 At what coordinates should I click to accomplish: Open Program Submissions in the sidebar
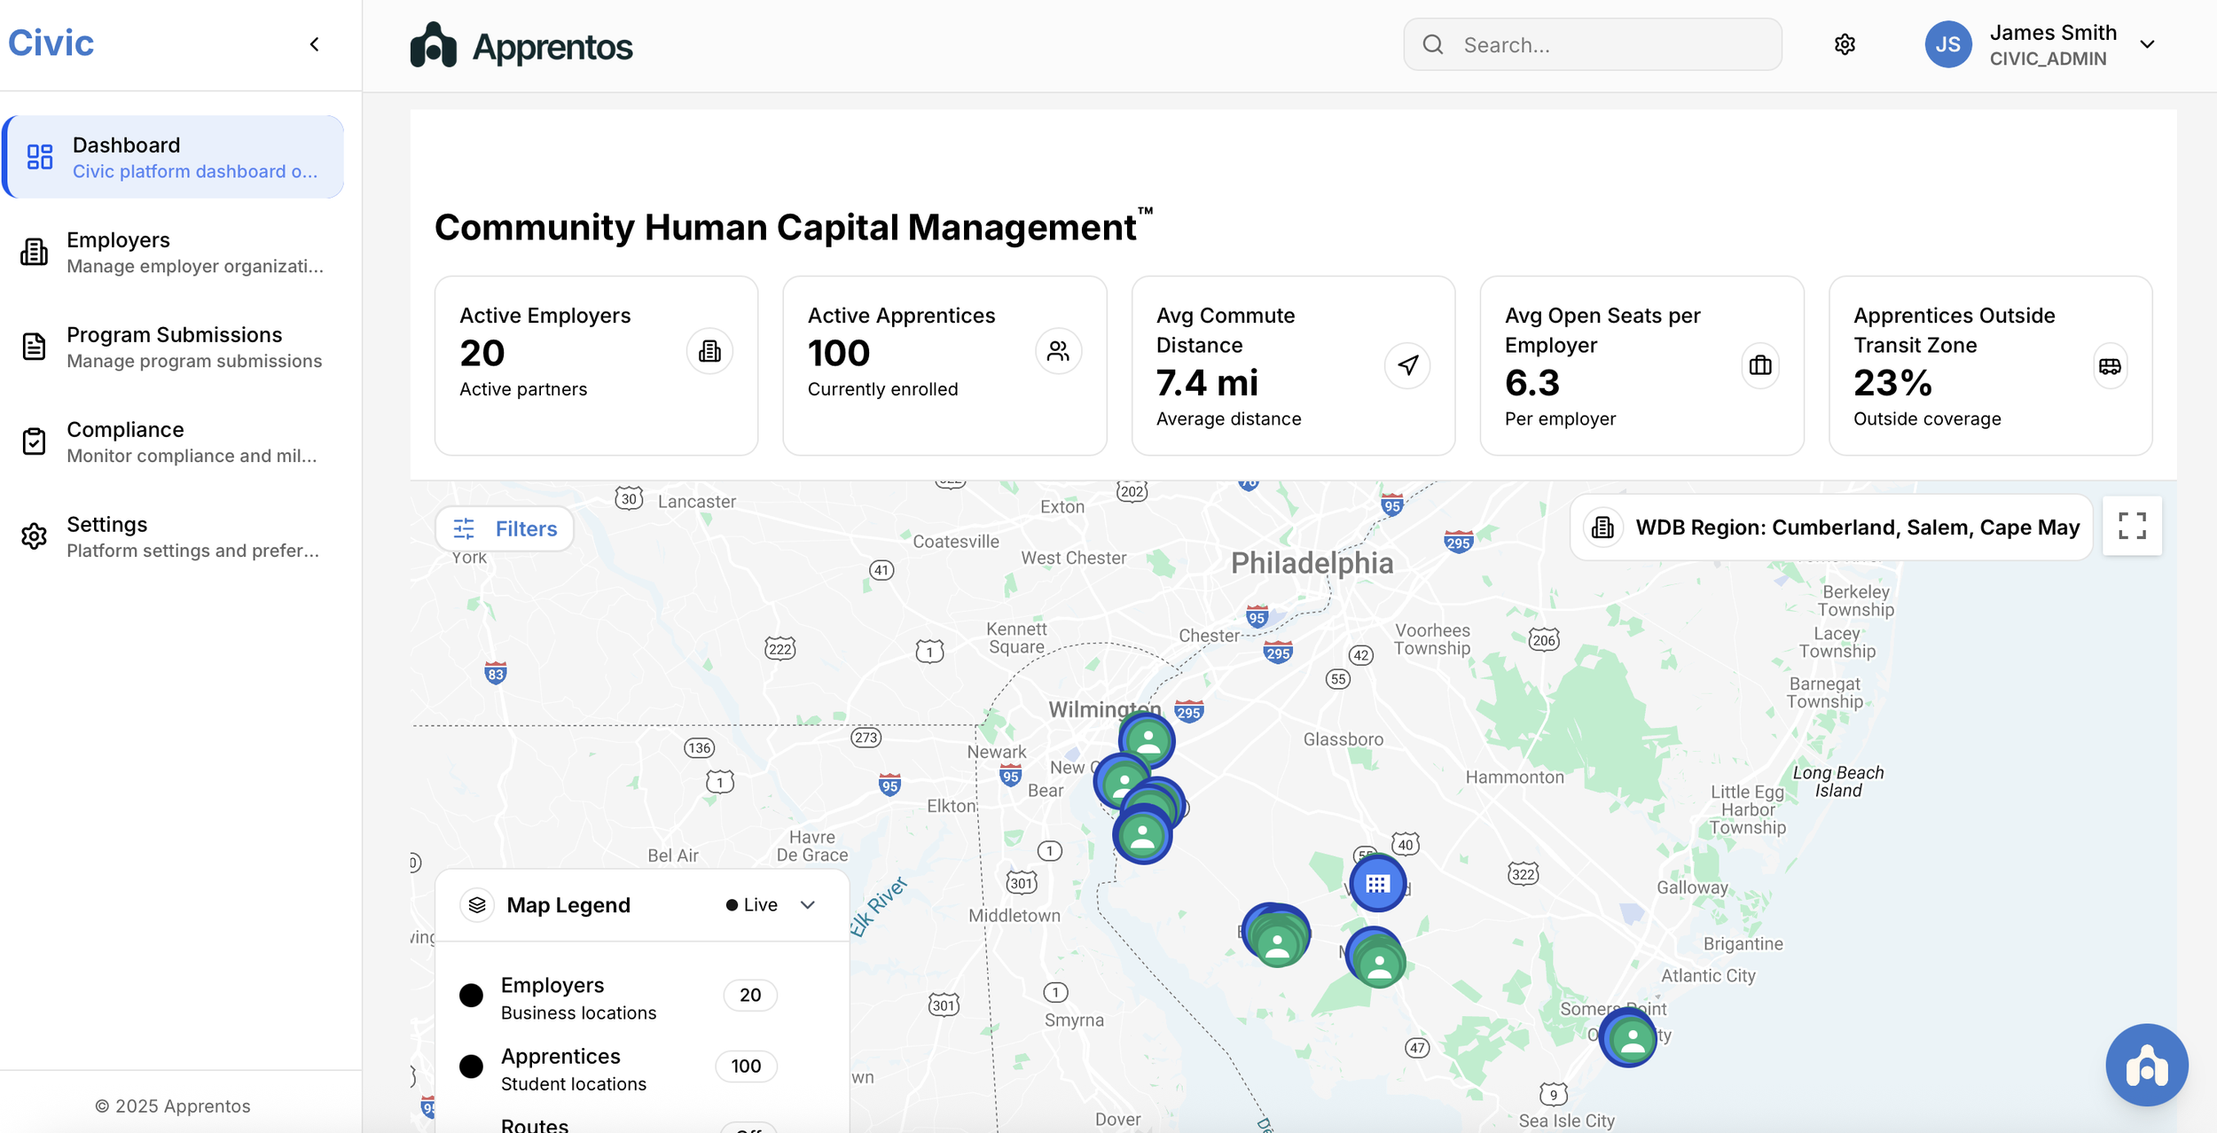174,347
